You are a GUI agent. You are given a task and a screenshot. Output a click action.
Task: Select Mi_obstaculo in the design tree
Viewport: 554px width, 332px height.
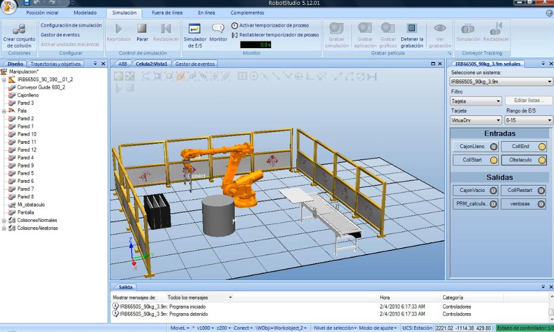pos(31,205)
